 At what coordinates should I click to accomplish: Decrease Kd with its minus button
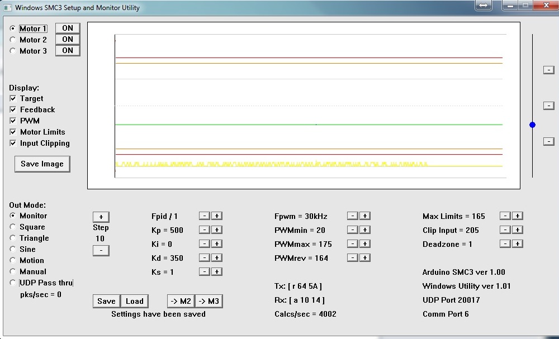tap(204, 257)
